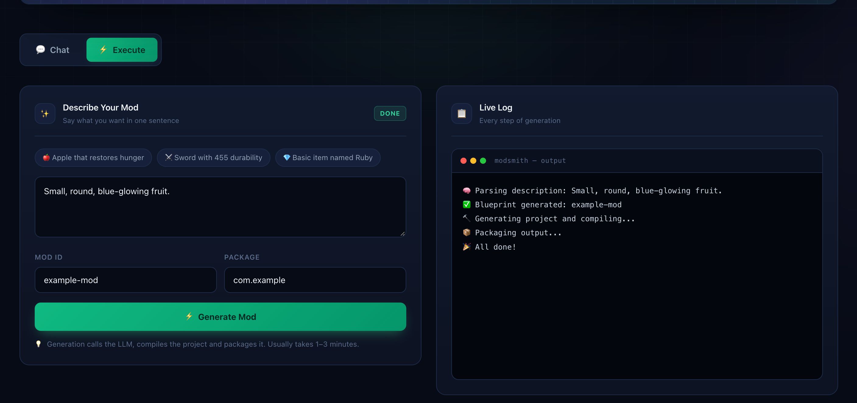Click the speech bubble icon in Chat tab
This screenshot has width=857, height=403.
(40, 50)
